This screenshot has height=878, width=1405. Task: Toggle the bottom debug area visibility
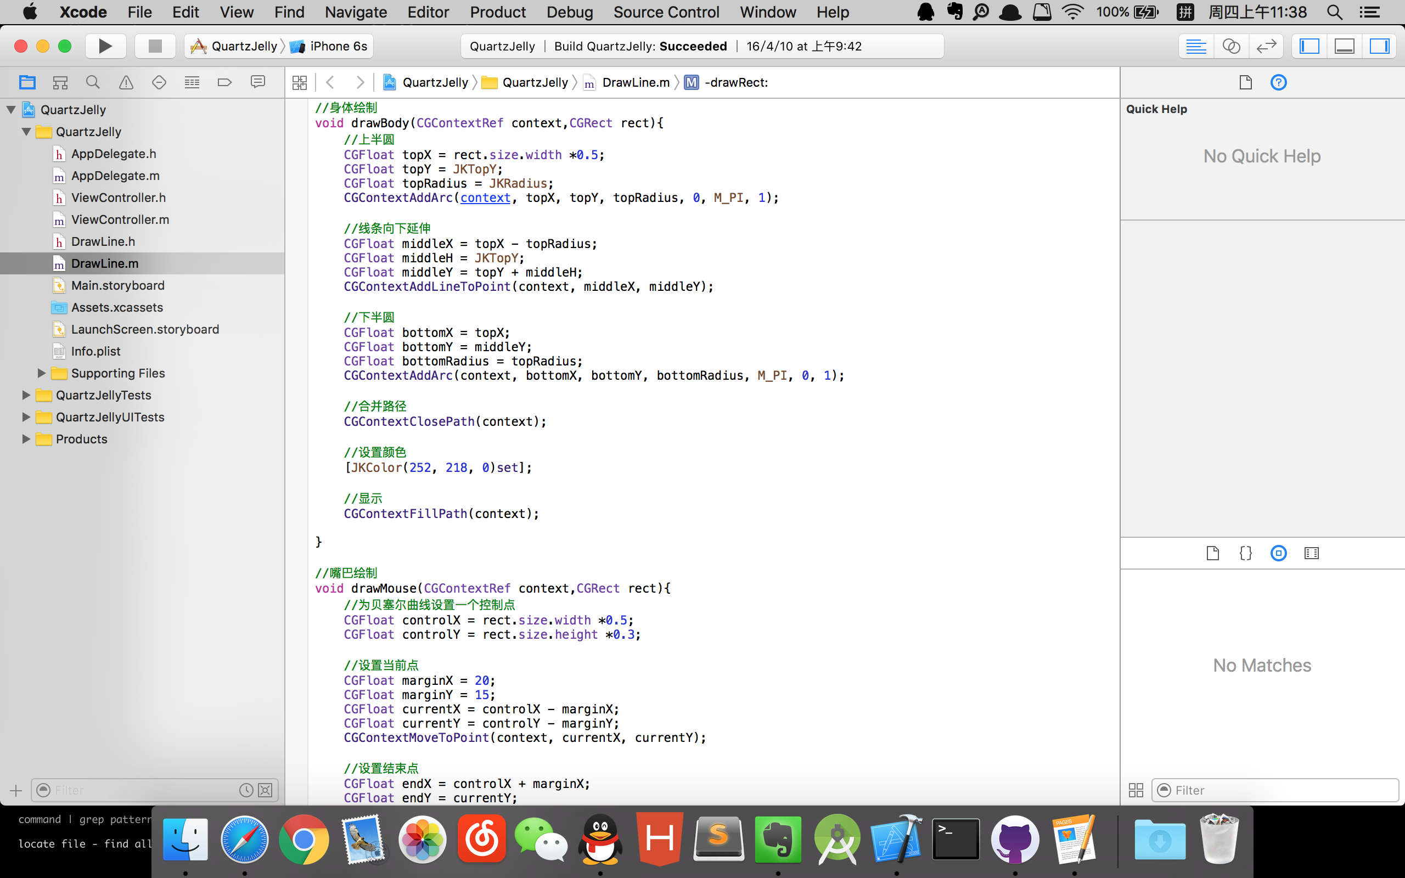(1344, 46)
